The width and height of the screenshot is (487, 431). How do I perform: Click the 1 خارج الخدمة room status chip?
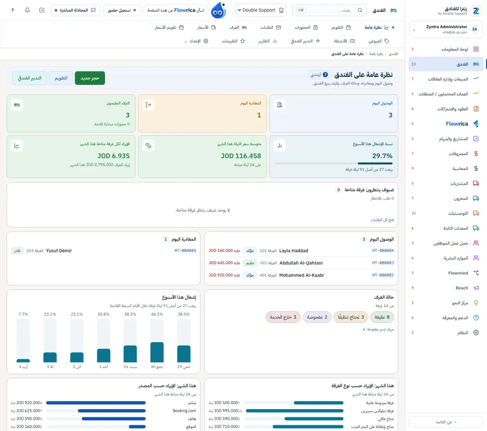[283, 317]
